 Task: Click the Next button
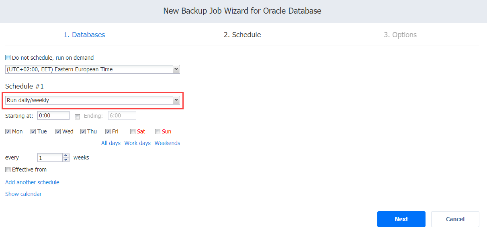[401, 219]
